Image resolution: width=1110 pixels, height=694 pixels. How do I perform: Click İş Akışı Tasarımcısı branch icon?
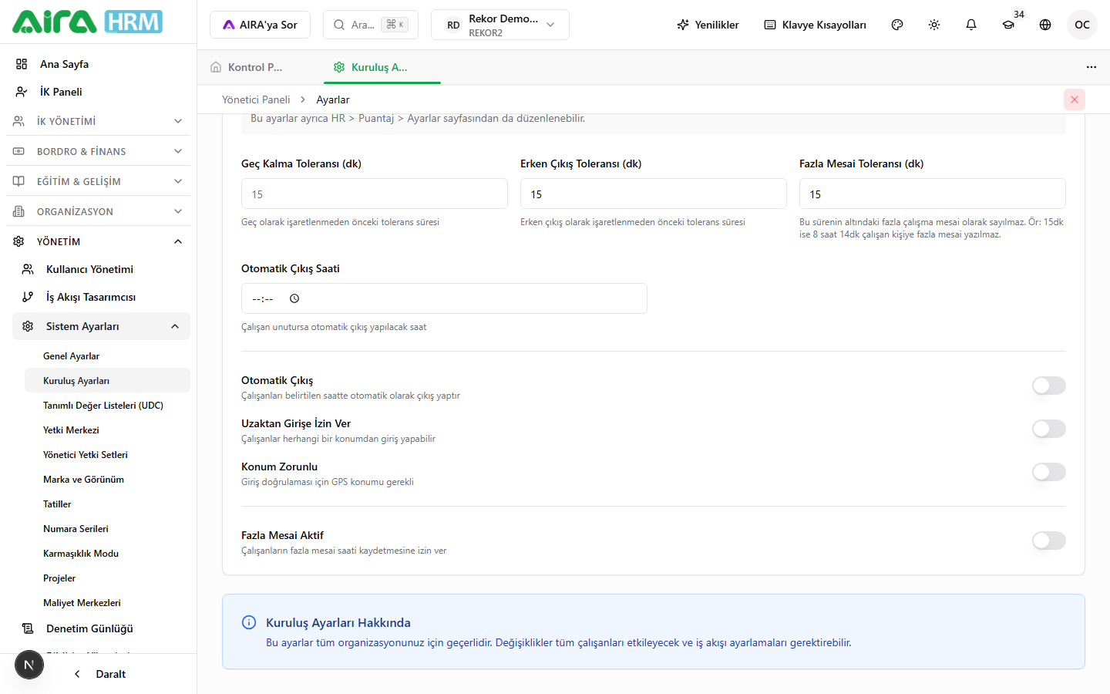click(28, 297)
